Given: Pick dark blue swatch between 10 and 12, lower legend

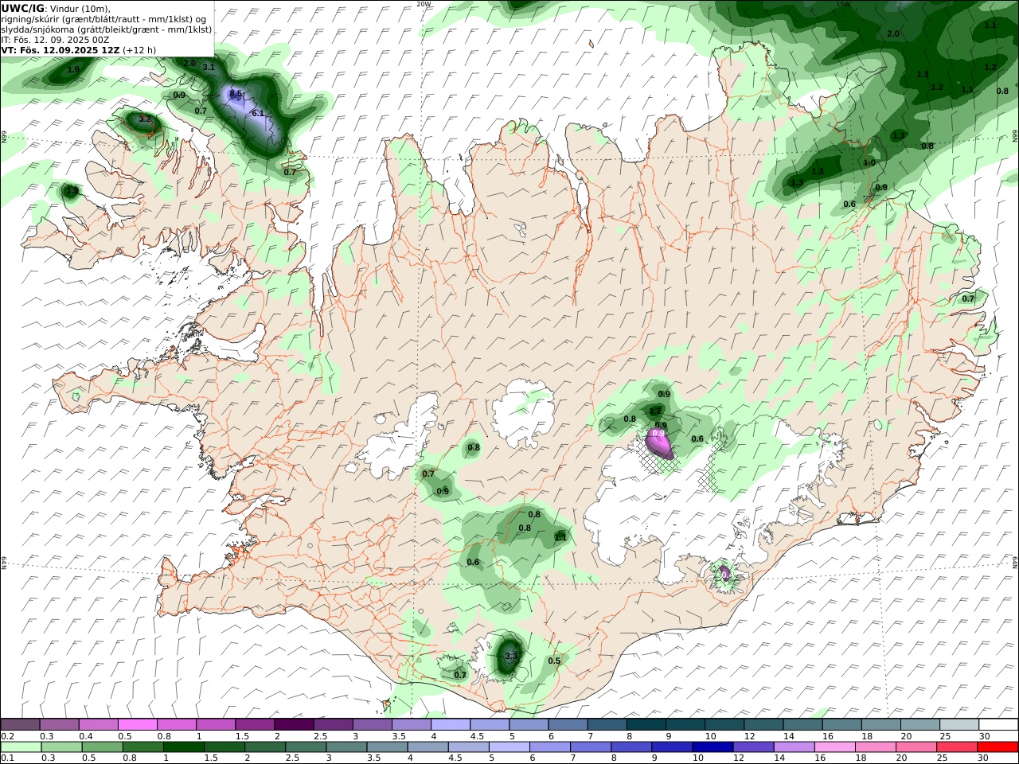Looking at the screenshot, I should click(711, 747).
